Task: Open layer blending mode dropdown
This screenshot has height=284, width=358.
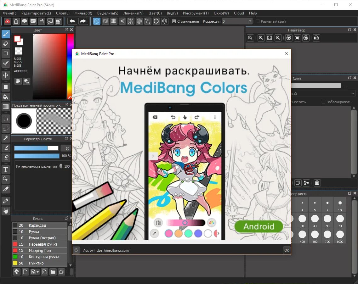Action: pos(323,93)
